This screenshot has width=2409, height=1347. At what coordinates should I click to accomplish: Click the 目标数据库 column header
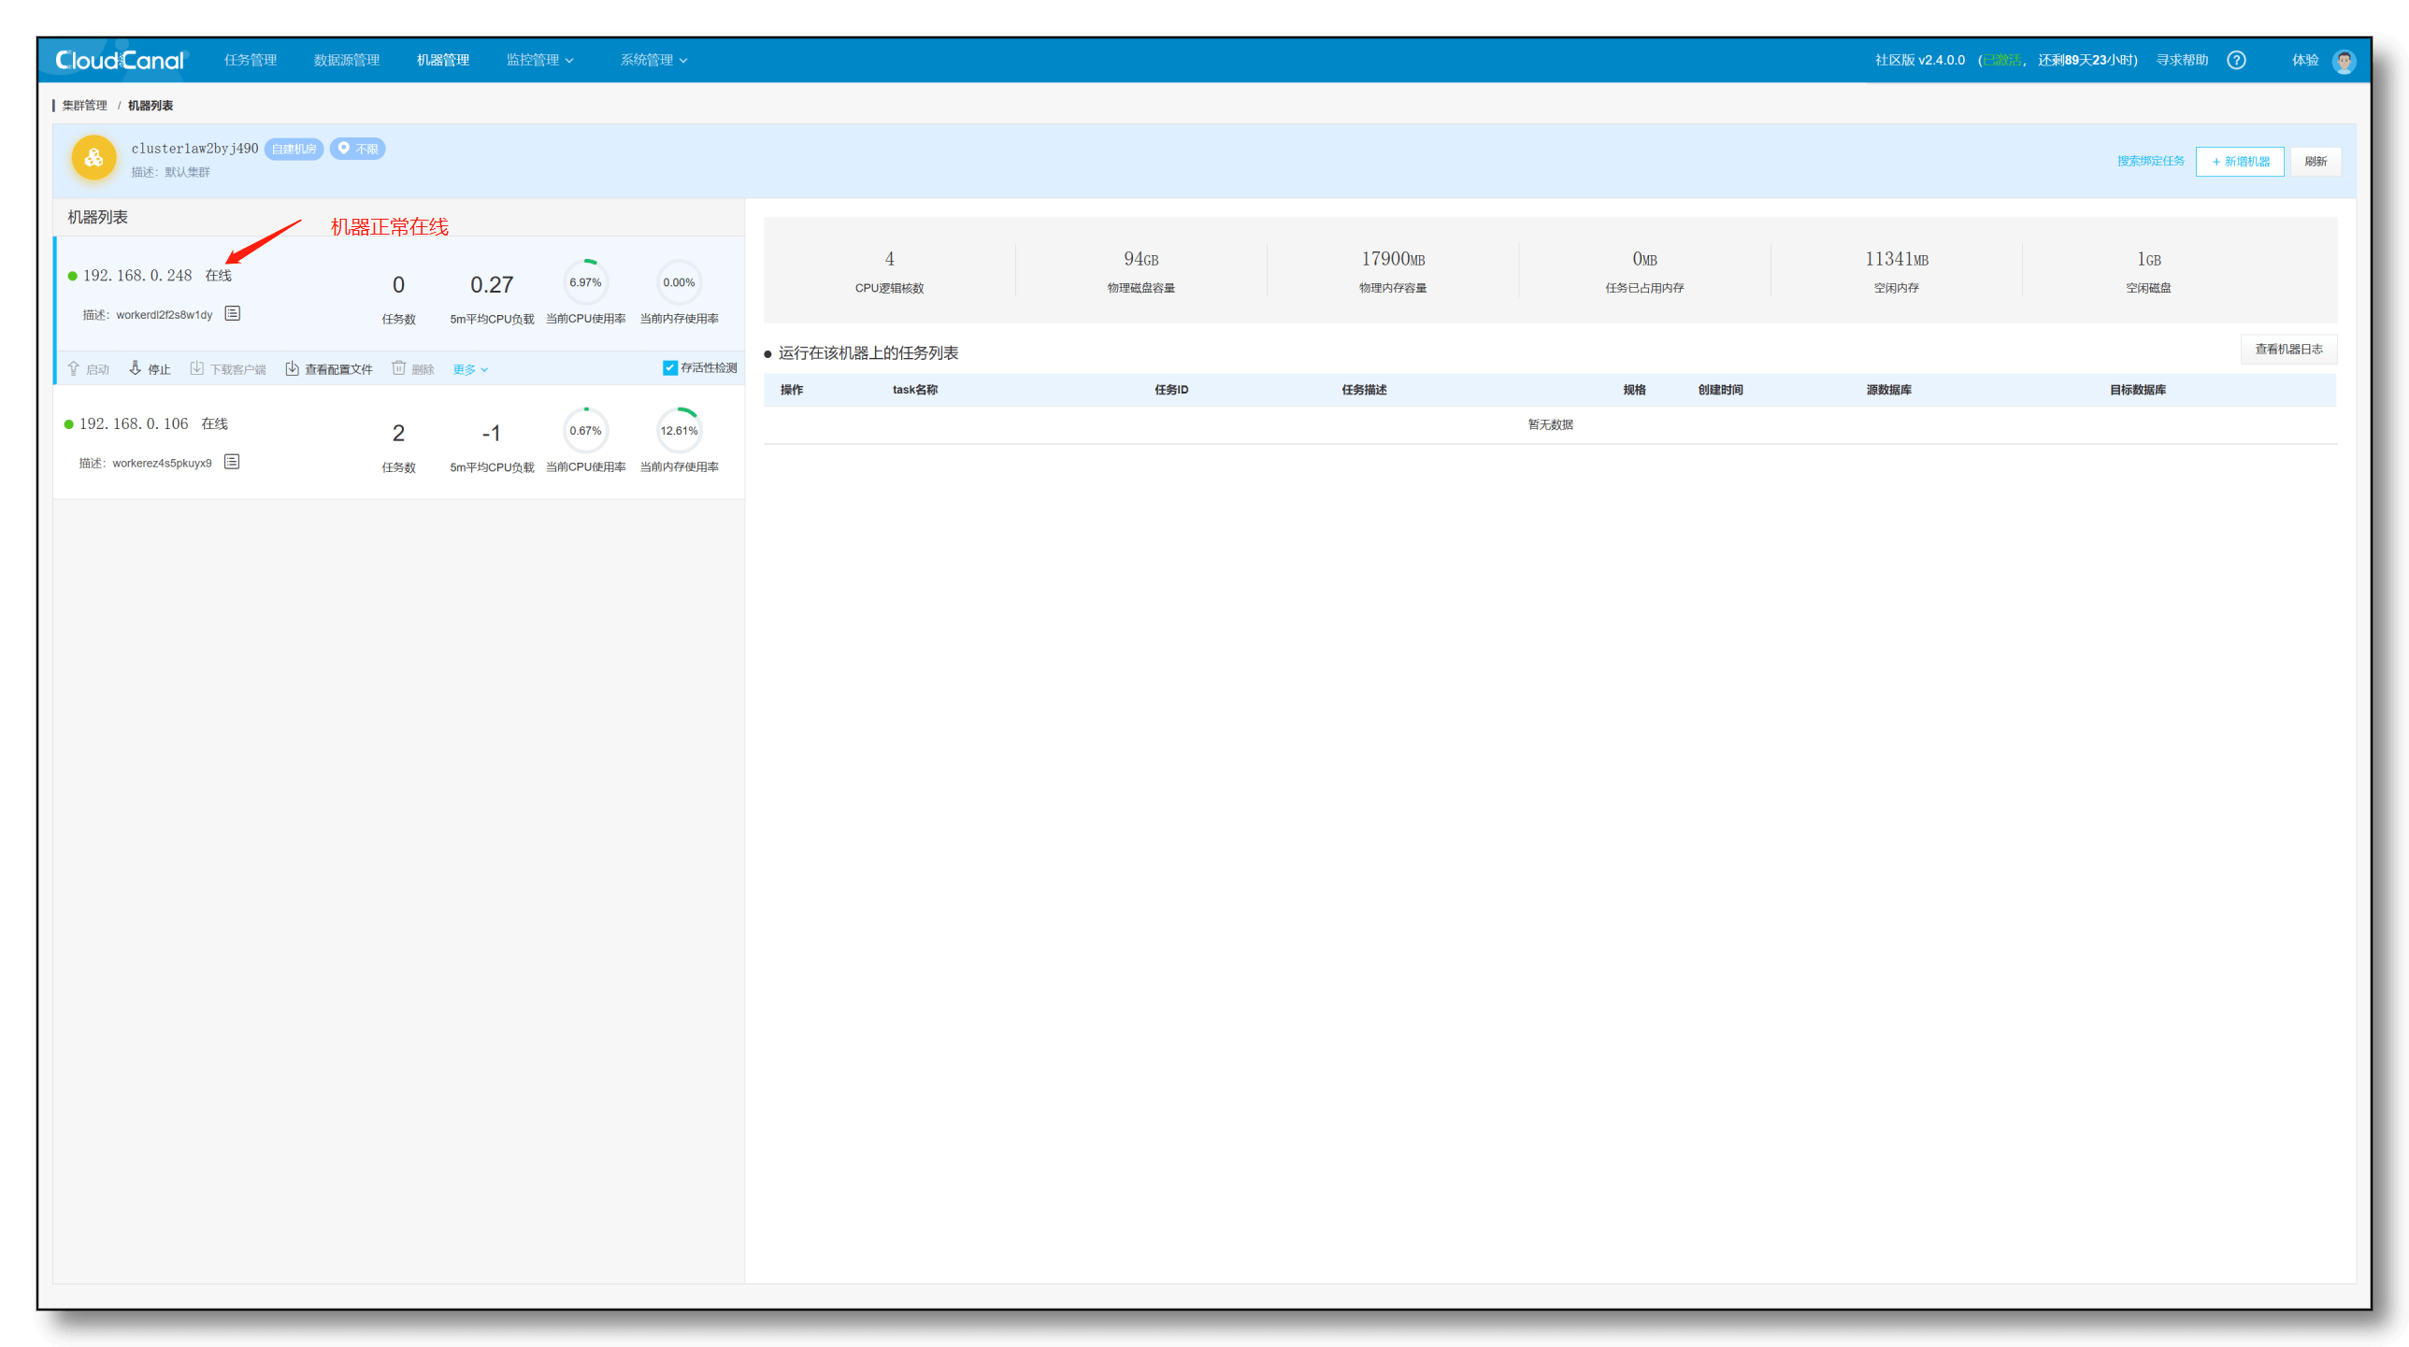(x=2137, y=390)
